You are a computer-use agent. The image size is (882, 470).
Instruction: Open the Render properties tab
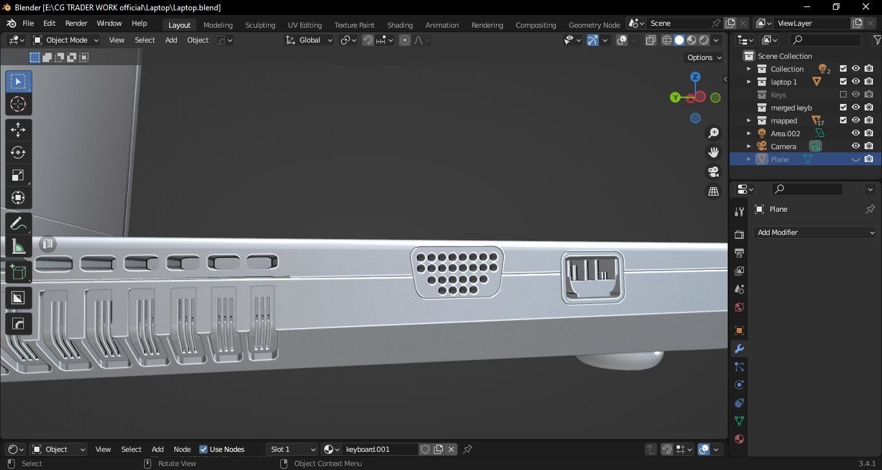[739, 235]
